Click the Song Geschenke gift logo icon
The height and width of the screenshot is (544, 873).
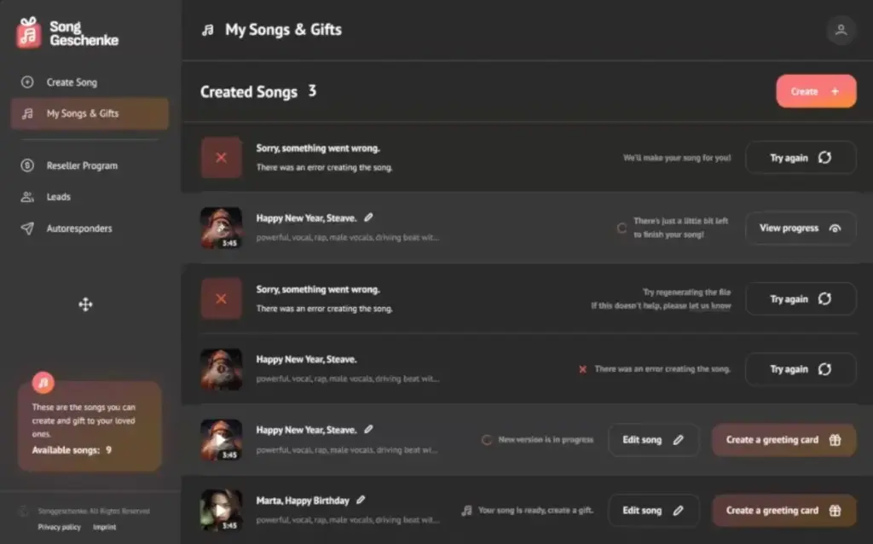tap(29, 32)
